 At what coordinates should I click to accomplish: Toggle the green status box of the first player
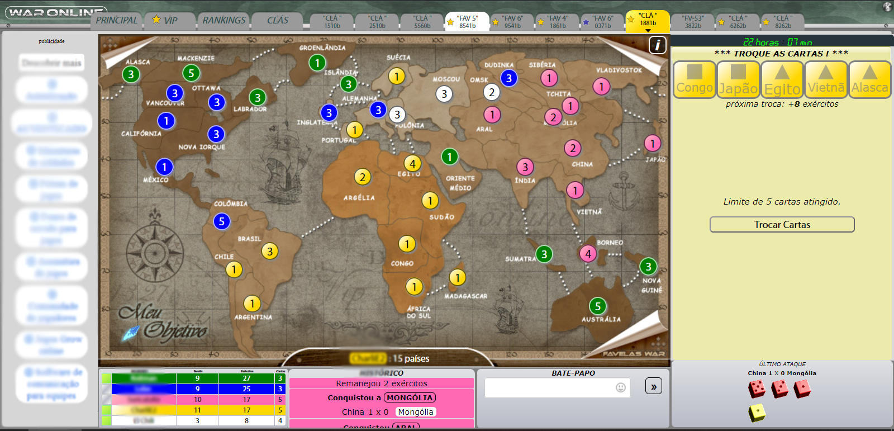tap(106, 378)
